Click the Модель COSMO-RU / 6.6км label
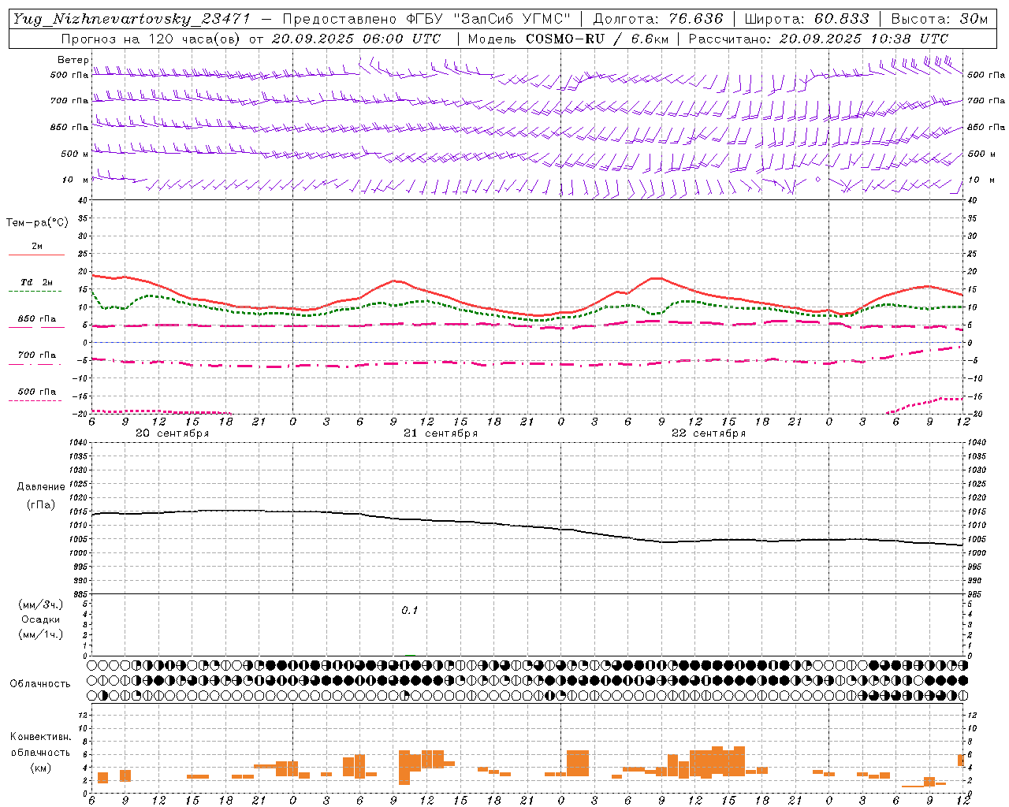This screenshot has width=1009, height=807. point(568,39)
